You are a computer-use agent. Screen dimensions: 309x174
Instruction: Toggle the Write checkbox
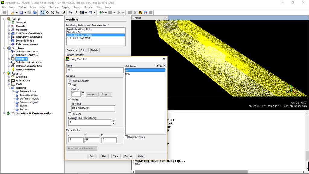[x=70, y=99]
